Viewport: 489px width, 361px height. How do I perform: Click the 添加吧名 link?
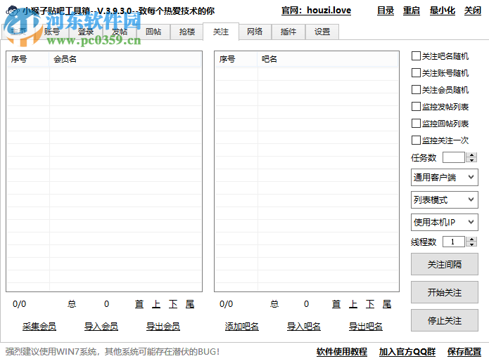242,326
